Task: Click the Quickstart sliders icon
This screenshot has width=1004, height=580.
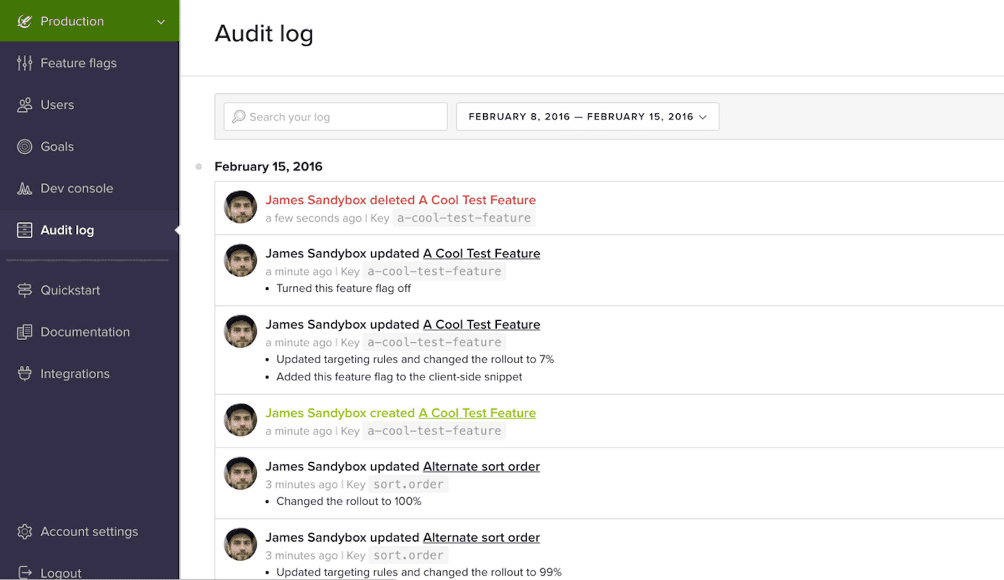Action: coord(24,290)
